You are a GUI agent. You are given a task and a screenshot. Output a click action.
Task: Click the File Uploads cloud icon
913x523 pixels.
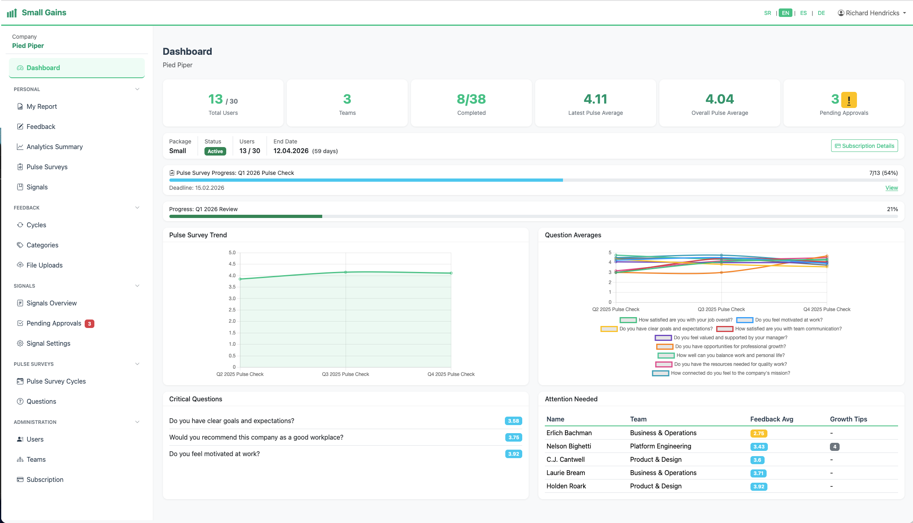coord(20,265)
